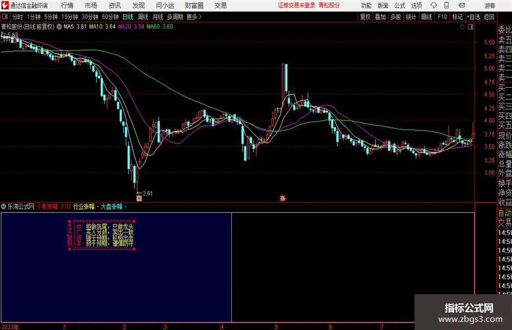Click the 复权 toolbar button
512x330 pixels.
click(x=365, y=17)
